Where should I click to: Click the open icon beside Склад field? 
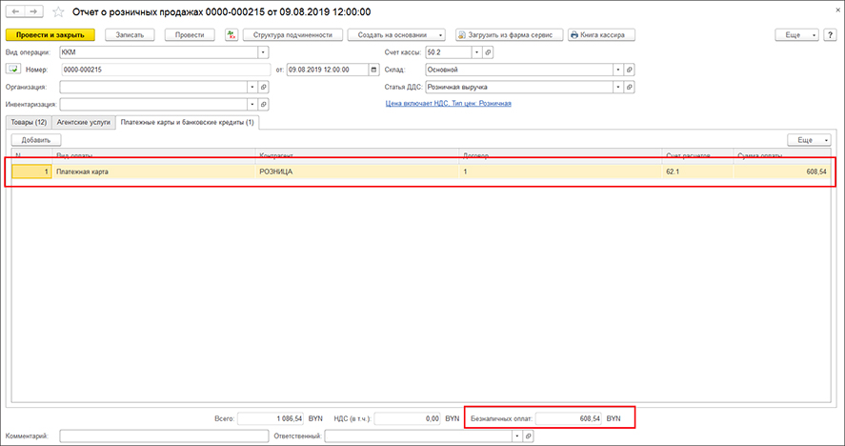point(630,70)
